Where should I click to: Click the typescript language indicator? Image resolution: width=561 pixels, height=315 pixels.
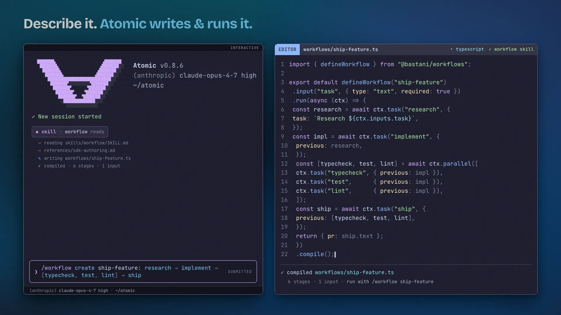click(467, 49)
